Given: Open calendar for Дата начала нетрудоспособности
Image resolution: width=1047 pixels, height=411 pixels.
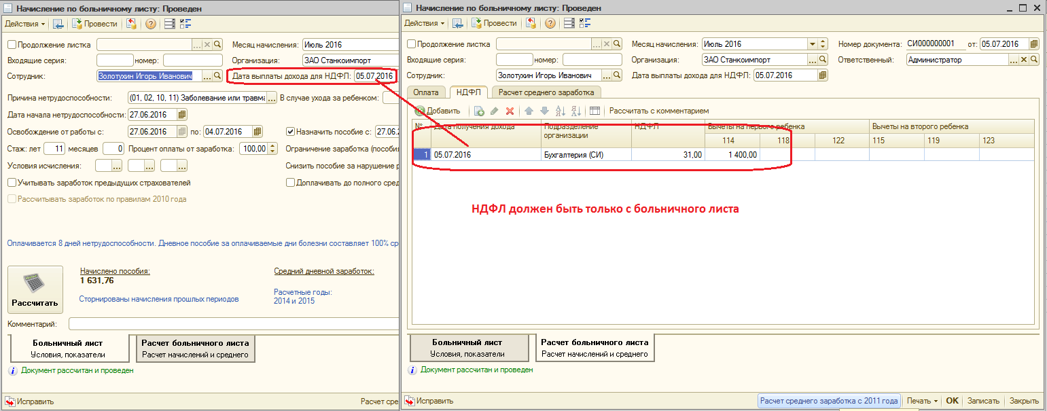Looking at the screenshot, I should pyautogui.click(x=181, y=115).
